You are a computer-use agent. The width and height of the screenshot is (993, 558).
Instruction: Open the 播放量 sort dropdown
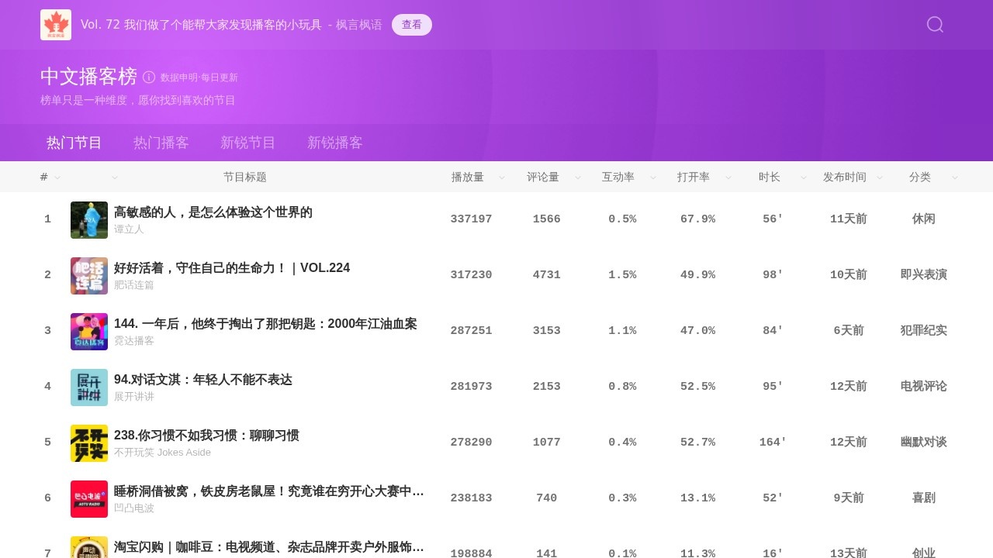click(501, 177)
